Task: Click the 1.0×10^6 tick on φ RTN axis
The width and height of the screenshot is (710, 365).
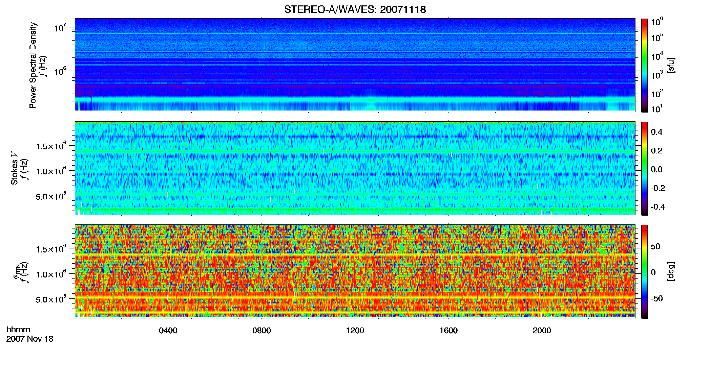Action: coord(51,274)
